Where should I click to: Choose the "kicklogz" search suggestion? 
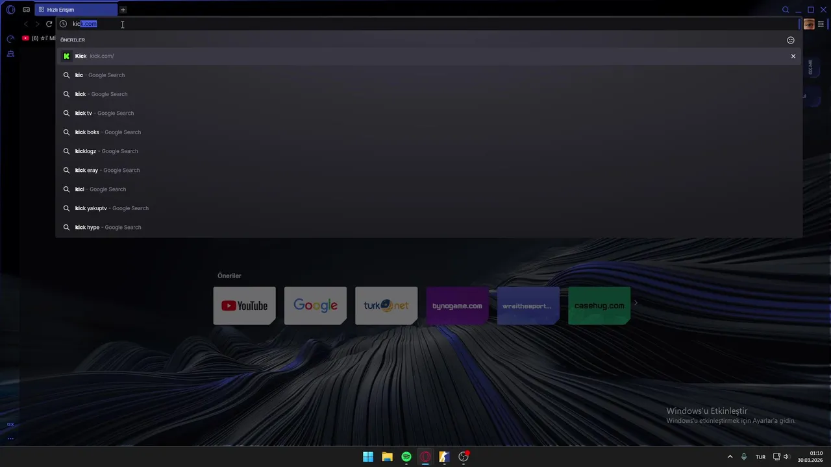tap(428, 151)
